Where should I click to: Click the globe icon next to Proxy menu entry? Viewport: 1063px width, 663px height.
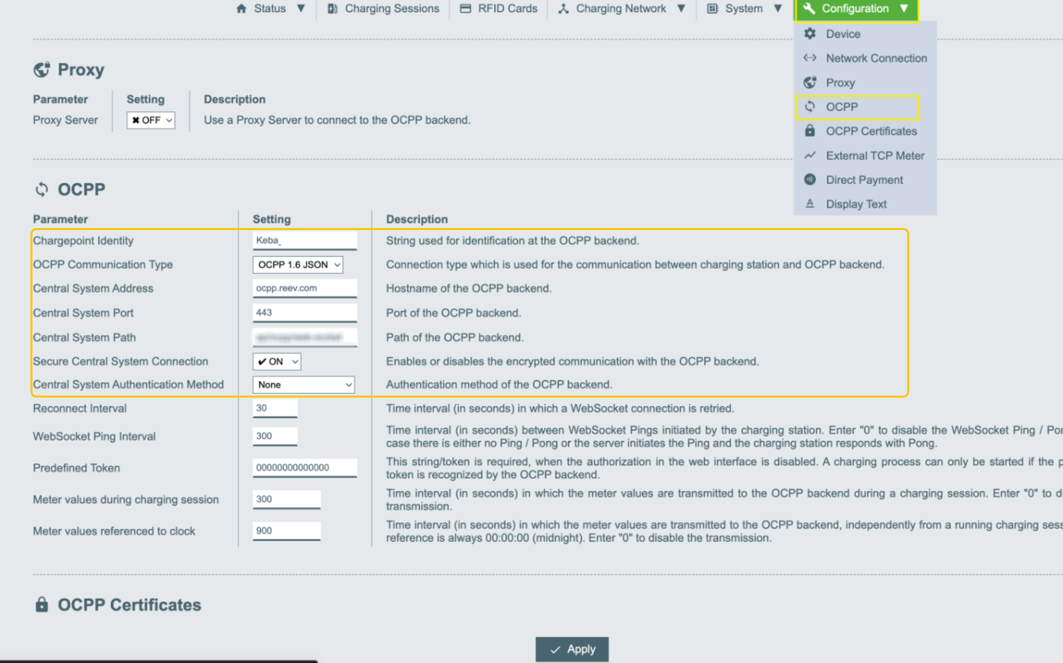click(810, 82)
